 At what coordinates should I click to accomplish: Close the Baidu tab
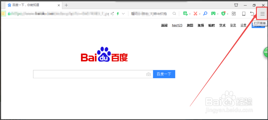pos(59,5)
